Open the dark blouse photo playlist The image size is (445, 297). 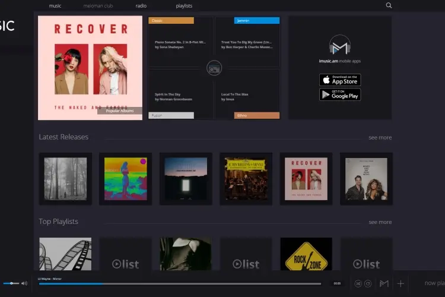(186, 254)
